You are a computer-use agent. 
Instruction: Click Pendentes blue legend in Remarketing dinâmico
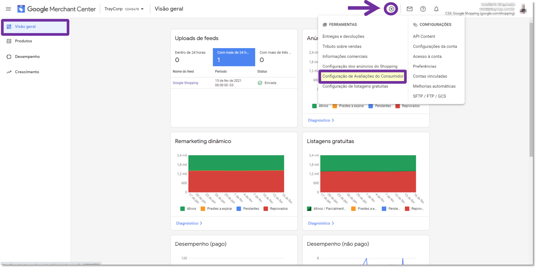248,209
